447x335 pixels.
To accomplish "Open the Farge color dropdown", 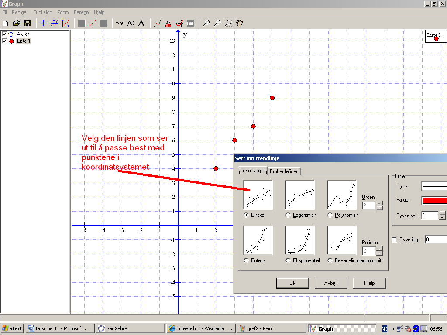I will coord(434,200).
